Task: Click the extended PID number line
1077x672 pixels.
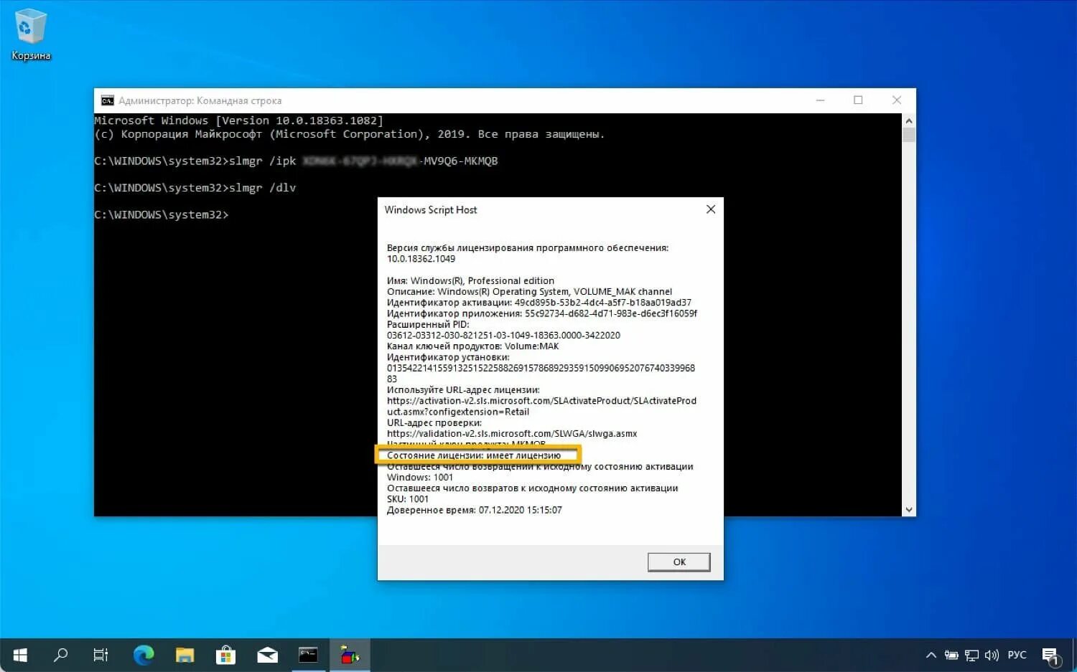Action: [503, 335]
